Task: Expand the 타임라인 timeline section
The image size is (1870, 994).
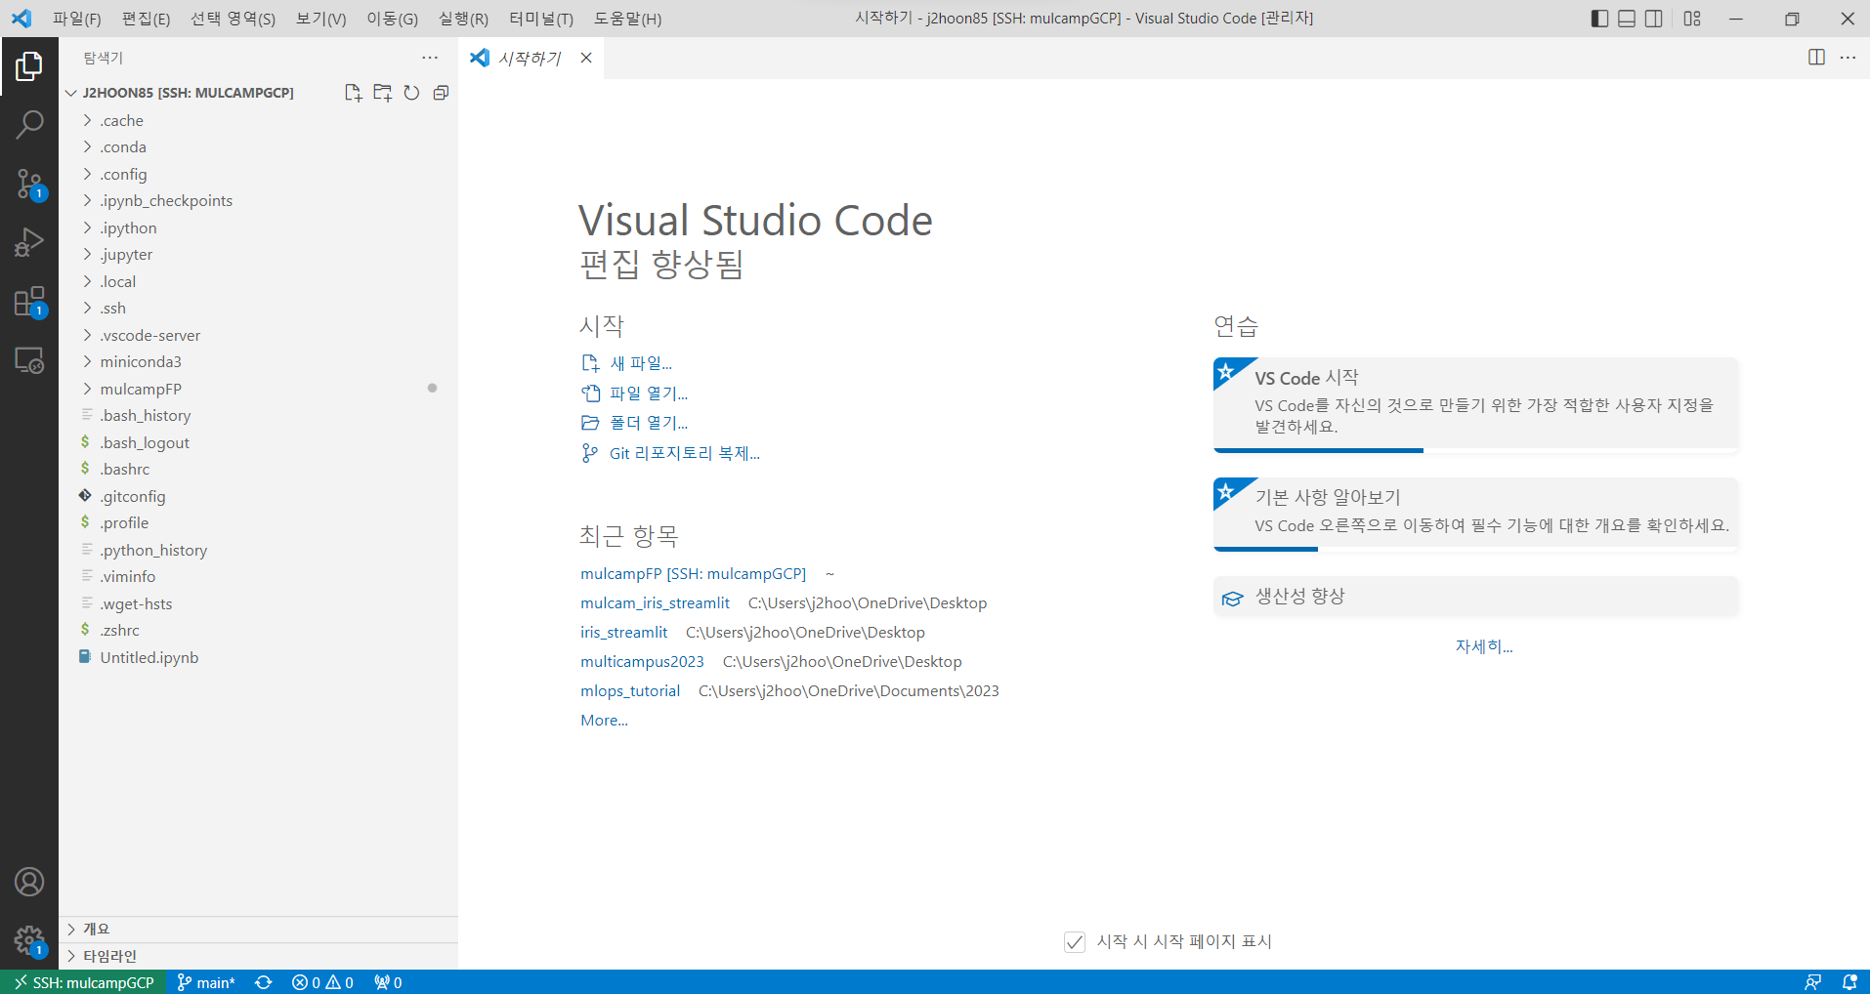Action: 258,956
